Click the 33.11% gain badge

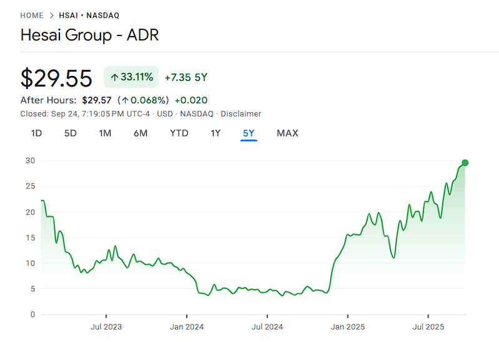click(x=131, y=77)
